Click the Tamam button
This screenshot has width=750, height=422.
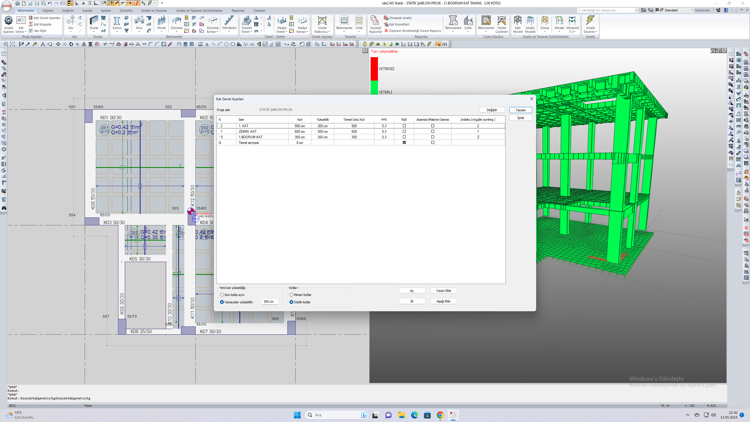pos(521,110)
